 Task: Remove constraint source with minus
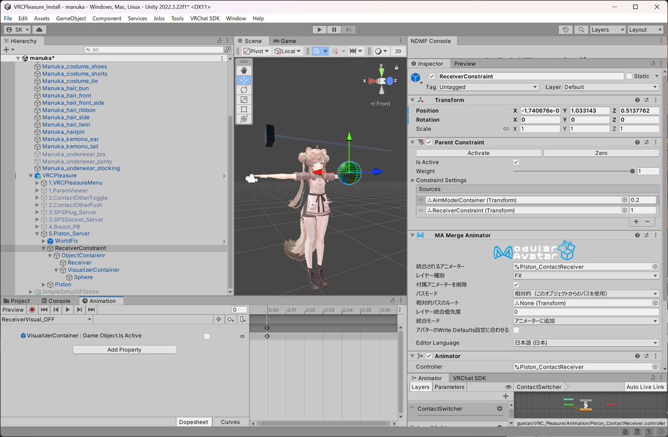coord(647,222)
